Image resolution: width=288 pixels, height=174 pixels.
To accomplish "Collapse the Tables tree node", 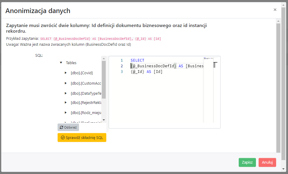I will point(61,63).
